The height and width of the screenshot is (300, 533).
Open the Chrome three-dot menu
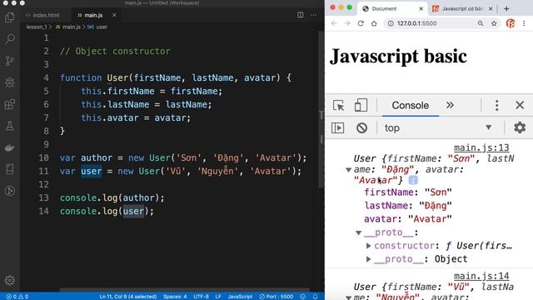524,23
